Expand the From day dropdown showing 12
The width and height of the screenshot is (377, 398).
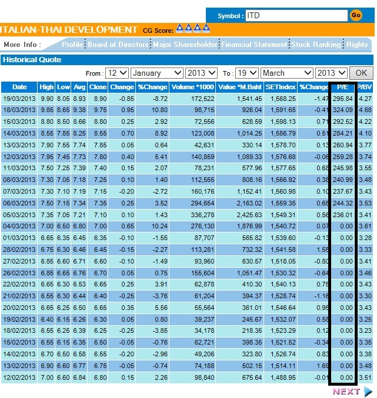[x=117, y=73]
